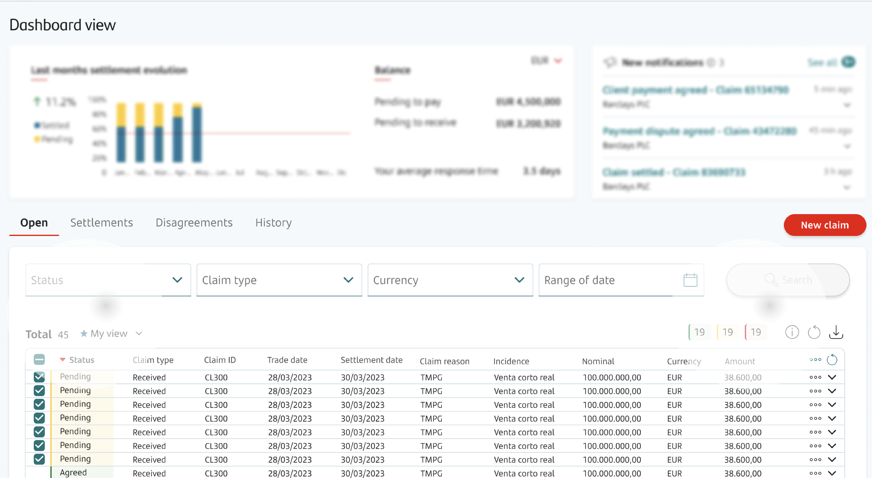872x478 pixels.
Task: Switch to the Disagreements tab
Action: point(194,222)
